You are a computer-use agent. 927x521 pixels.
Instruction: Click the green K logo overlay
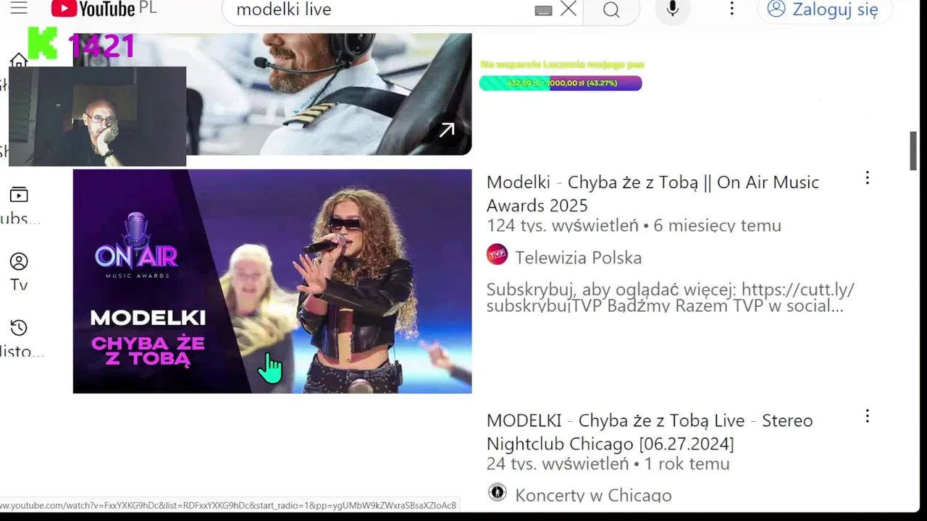pyautogui.click(x=43, y=43)
